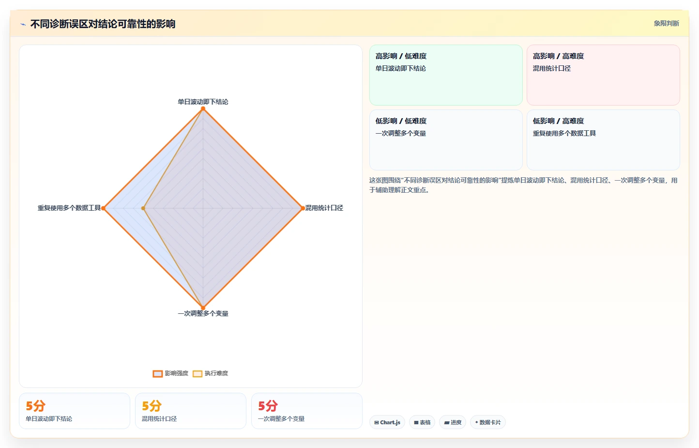699x448 pixels.
Task: Toggle the 影响强度 legend swatch
Action: pyautogui.click(x=157, y=373)
